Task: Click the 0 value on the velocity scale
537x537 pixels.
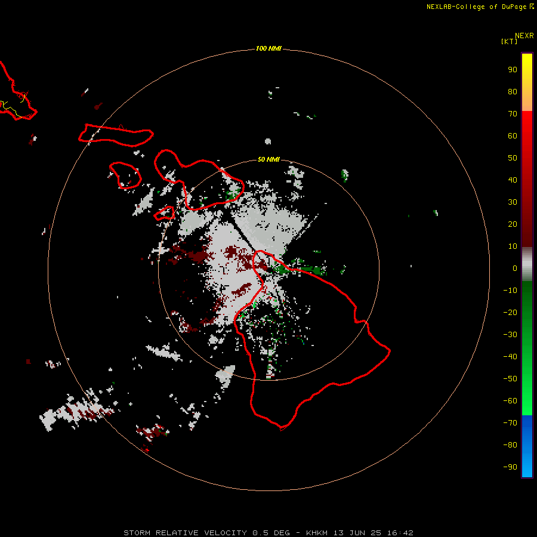Action: (x=515, y=268)
